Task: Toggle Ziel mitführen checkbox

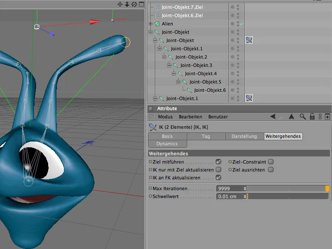Action: [x=219, y=162]
